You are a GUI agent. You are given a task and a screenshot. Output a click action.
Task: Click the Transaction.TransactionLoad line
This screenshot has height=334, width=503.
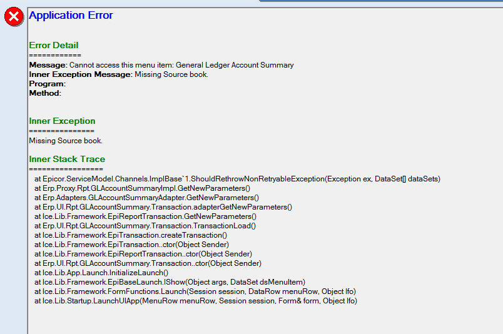pos(145,226)
